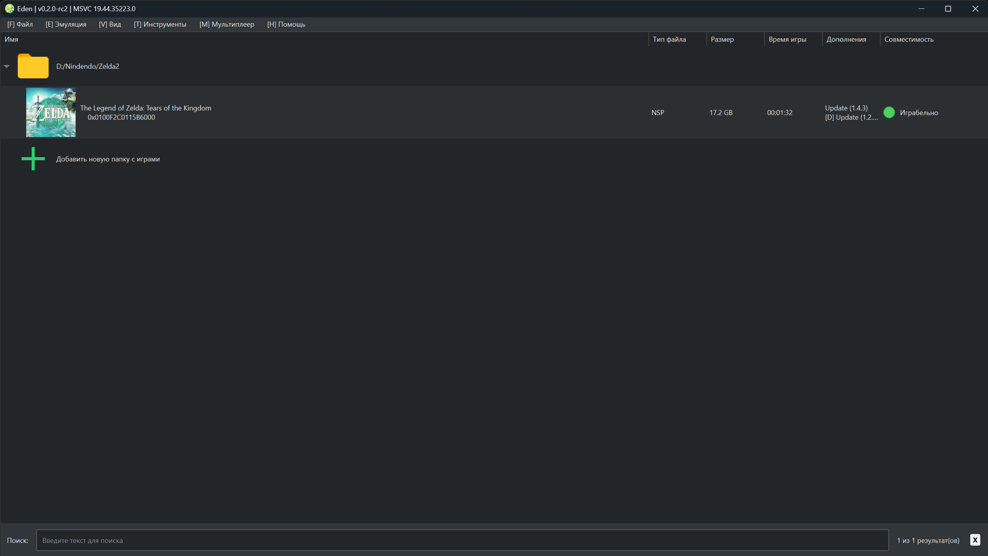
Task: Sort by the Время игры column header
Action: 793,39
